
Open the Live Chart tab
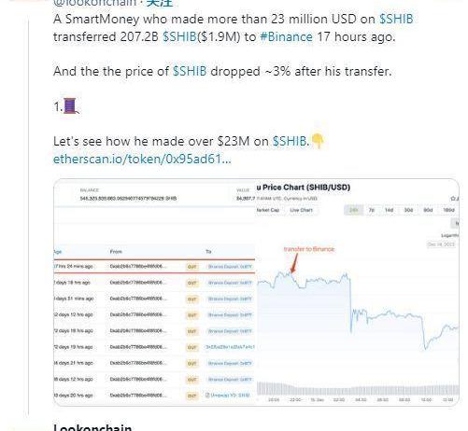pyautogui.click(x=301, y=210)
